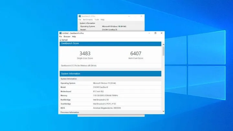This screenshot has height=131, width=233.
Task: Click the Upload icon in the toolbar
Action: point(60,40)
